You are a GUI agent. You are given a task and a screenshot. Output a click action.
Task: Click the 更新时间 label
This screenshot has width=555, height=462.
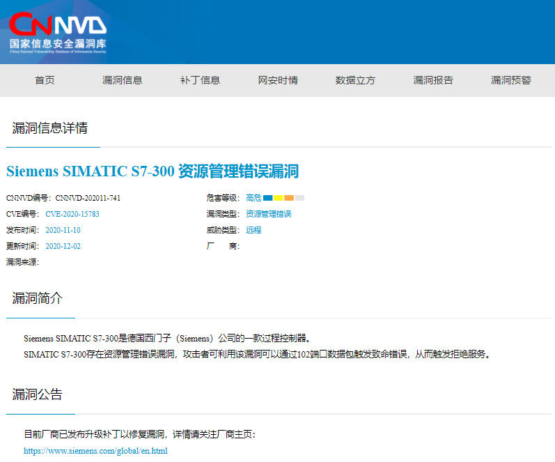click(22, 246)
